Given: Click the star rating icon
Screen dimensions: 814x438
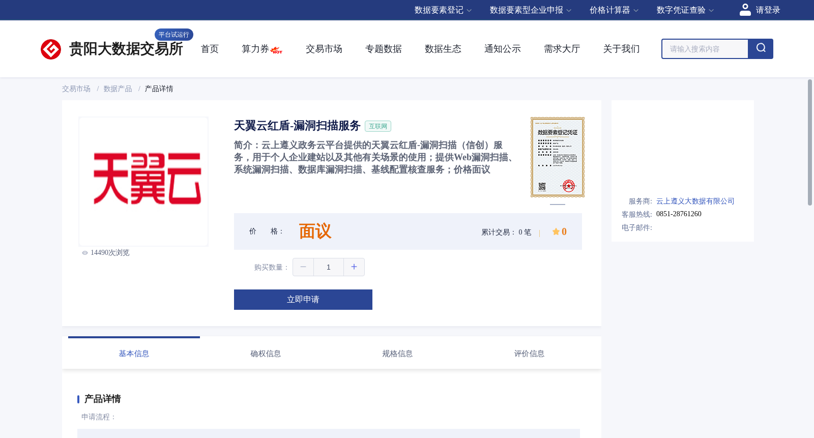Looking at the screenshot, I should 556,231.
